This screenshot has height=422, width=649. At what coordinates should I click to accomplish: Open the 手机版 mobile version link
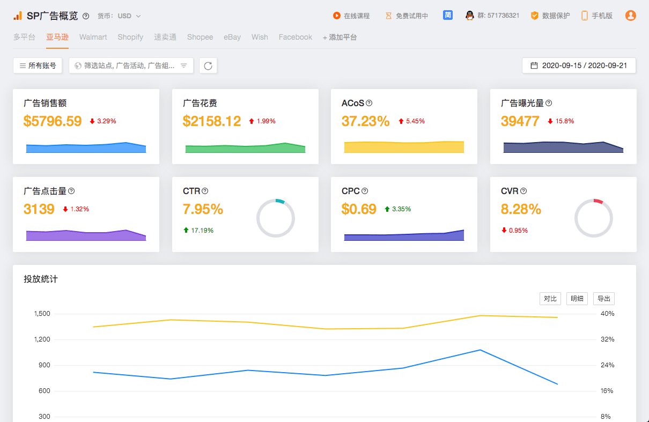[x=597, y=16]
